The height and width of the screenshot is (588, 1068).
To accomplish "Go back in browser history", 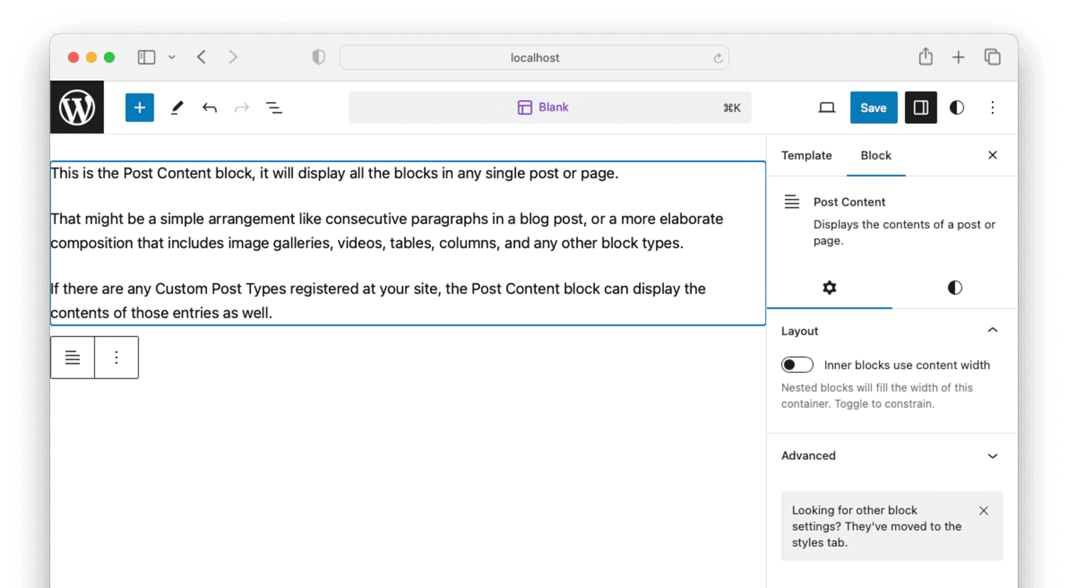I will point(202,57).
